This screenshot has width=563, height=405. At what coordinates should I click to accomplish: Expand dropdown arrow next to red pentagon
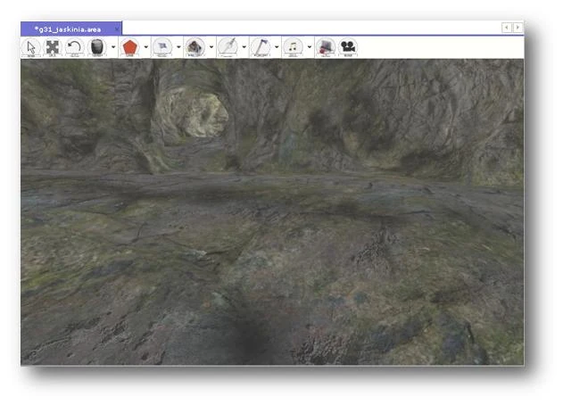pos(145,47)
